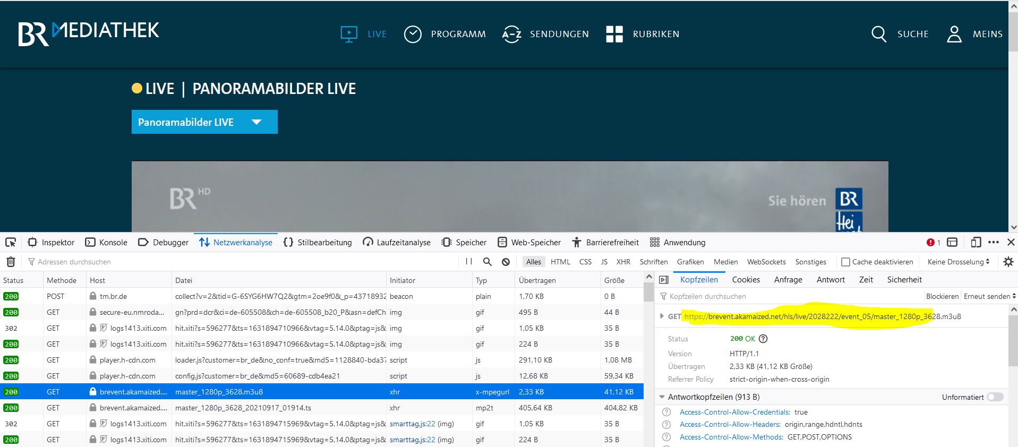Open the Stilbearbeitung tab
1018x447 pixels.
click(x=318, y=242)
